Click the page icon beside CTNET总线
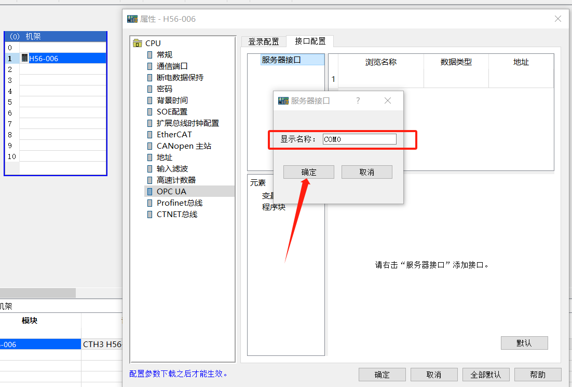This screenshot has width=572, height=387. tap(149, 214)
